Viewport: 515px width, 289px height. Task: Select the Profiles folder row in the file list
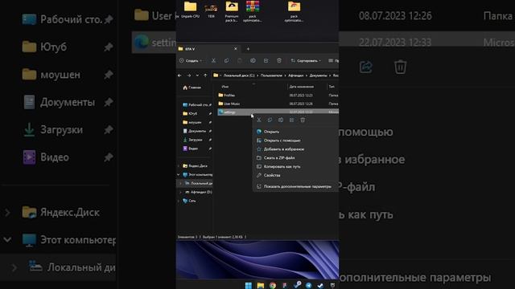click(x=278, y=95)
